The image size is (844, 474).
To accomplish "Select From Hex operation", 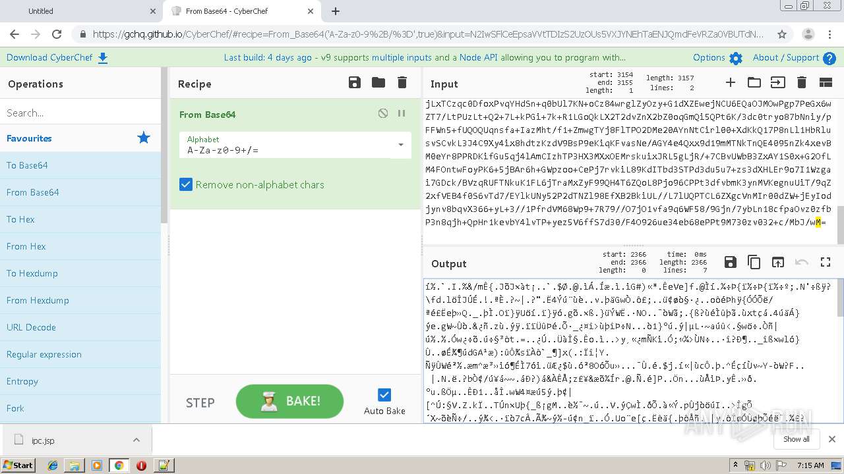I will click(80, 246).
